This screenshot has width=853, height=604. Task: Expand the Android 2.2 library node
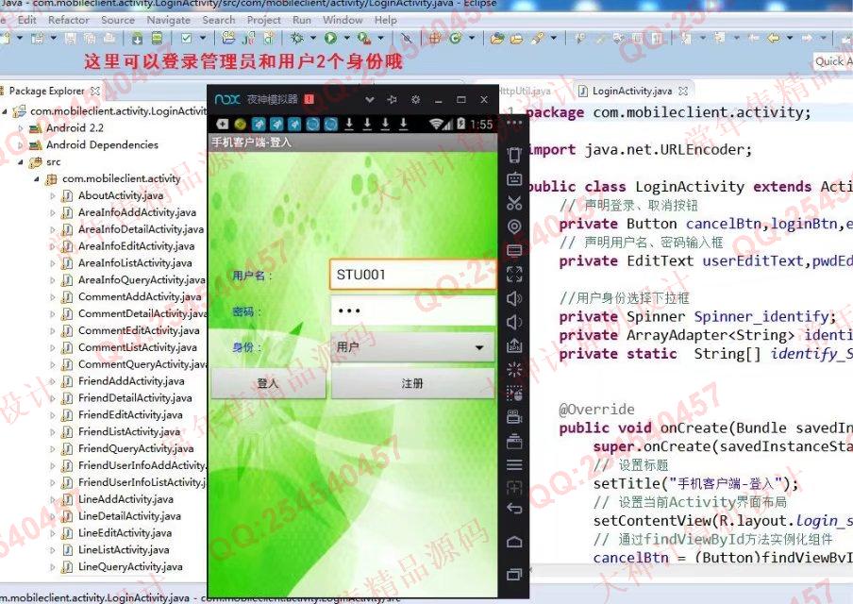click(x=21, y=128)
